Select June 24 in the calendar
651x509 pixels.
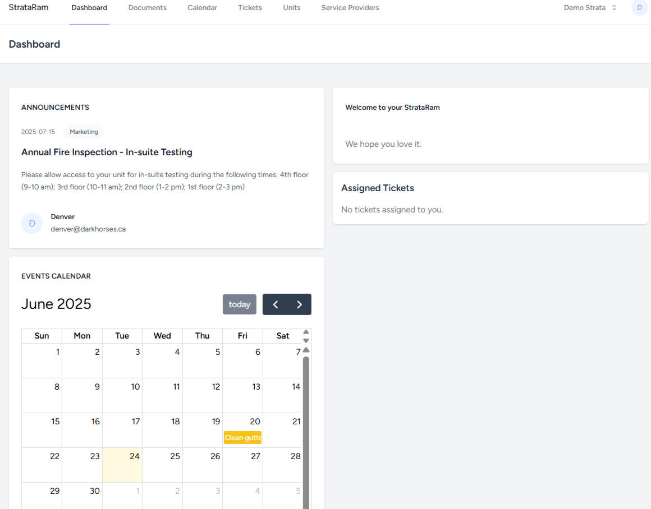point(122,465)
